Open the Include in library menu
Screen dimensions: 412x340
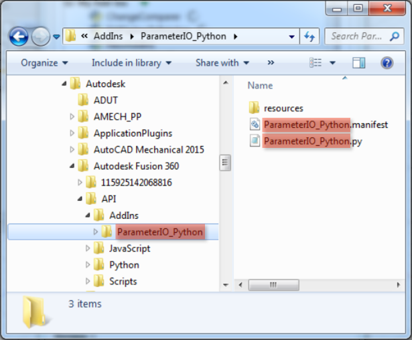[x=131, y=63]
